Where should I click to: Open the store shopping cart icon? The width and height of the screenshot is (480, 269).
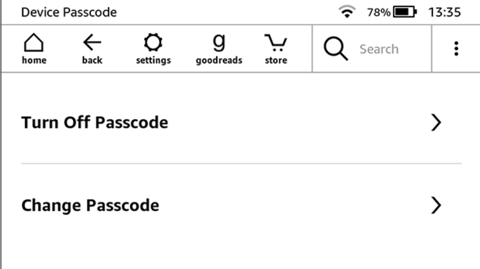click(275, 43)
